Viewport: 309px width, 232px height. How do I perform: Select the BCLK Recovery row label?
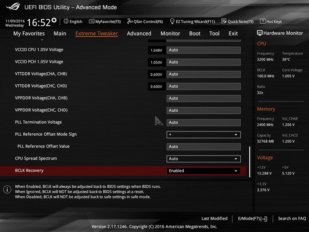29,171
